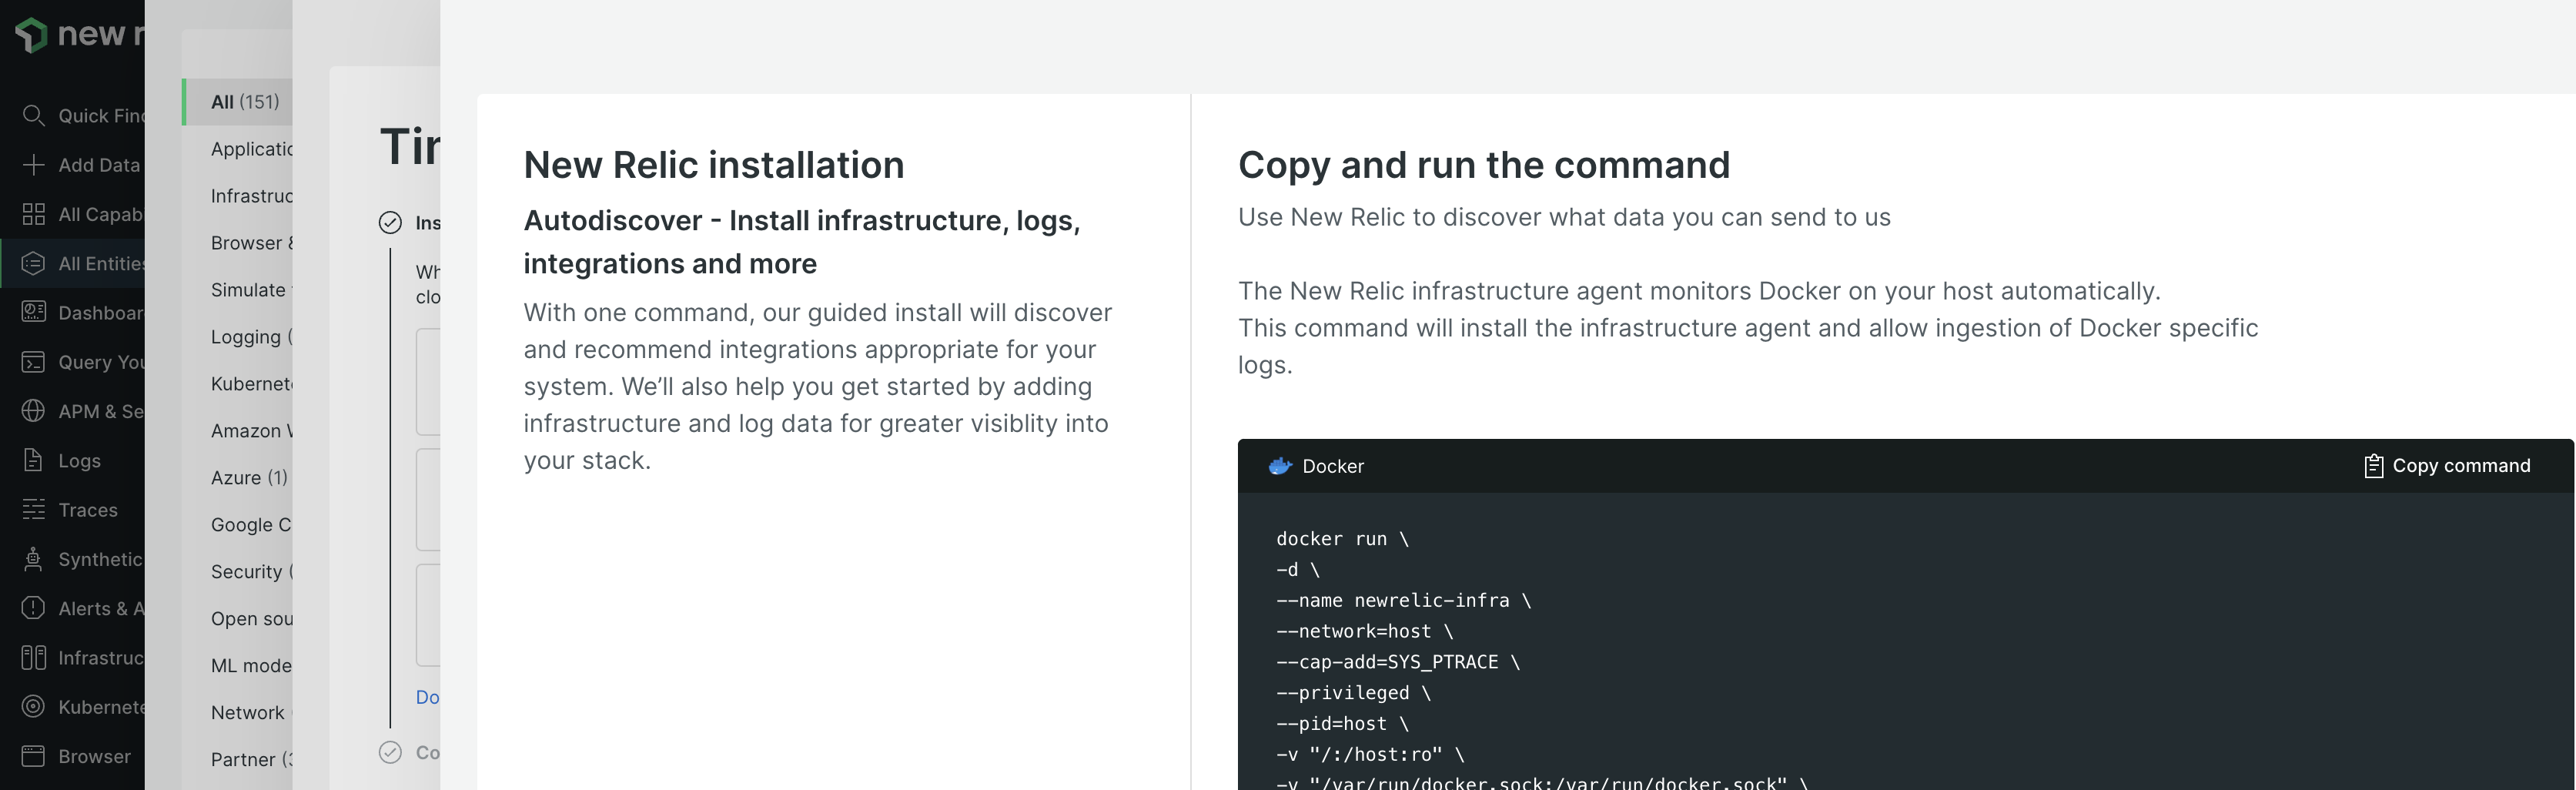This screenshot has width=2576, height=790.
Task: Select the Azure (1) category
Action: tap(249, 478)
